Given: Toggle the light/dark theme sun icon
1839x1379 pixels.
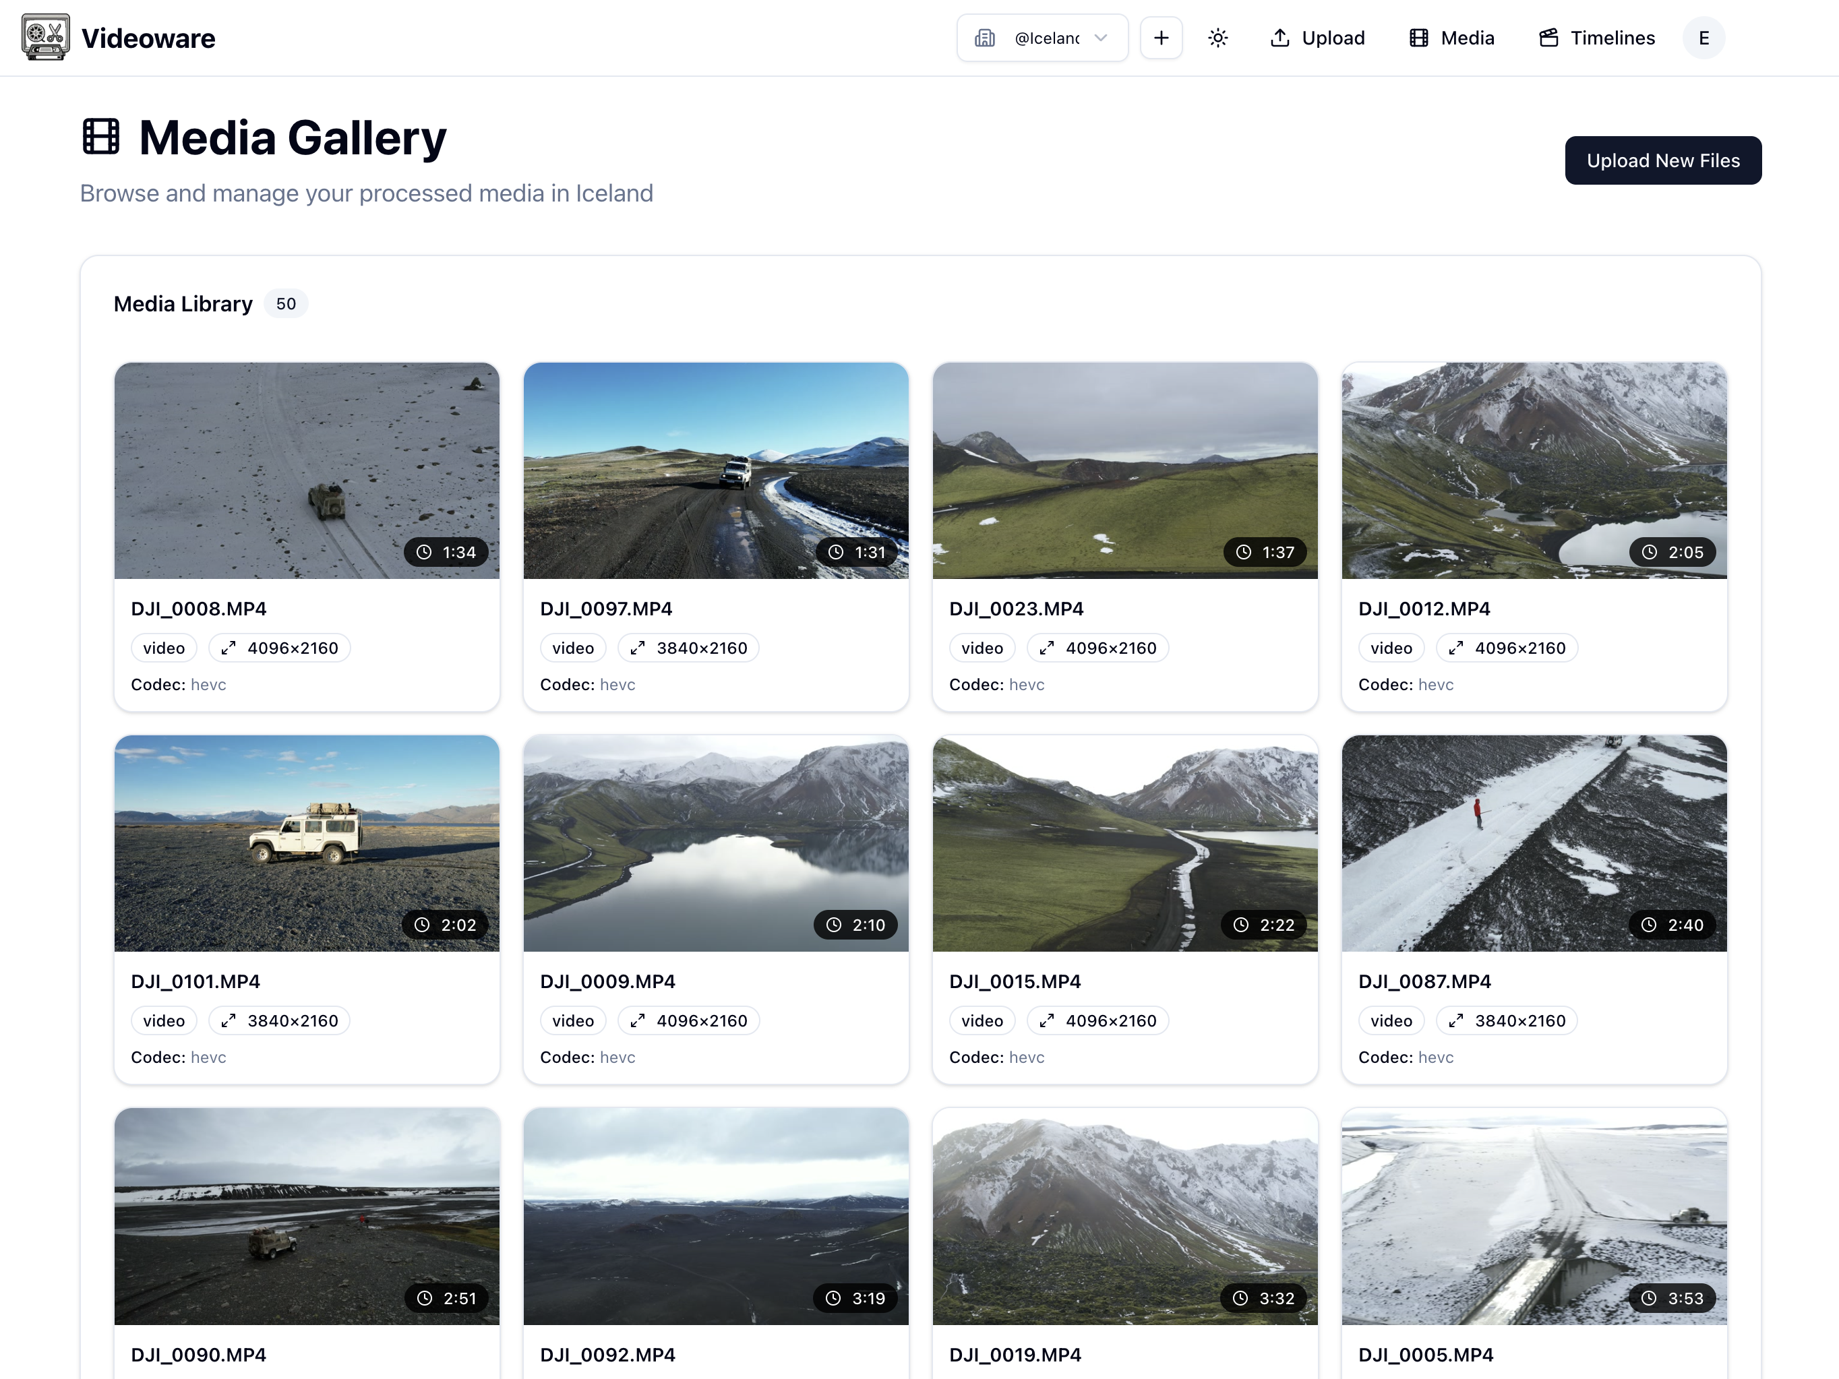Looking at the screenshot, I should coord(1217,37).
